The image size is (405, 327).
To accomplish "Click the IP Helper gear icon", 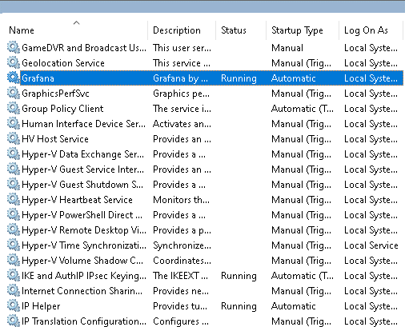I will tap(14, 306).
